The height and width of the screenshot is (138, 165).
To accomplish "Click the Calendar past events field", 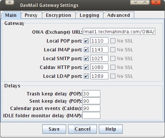I will pyautogui.click(x=91, y=108).
